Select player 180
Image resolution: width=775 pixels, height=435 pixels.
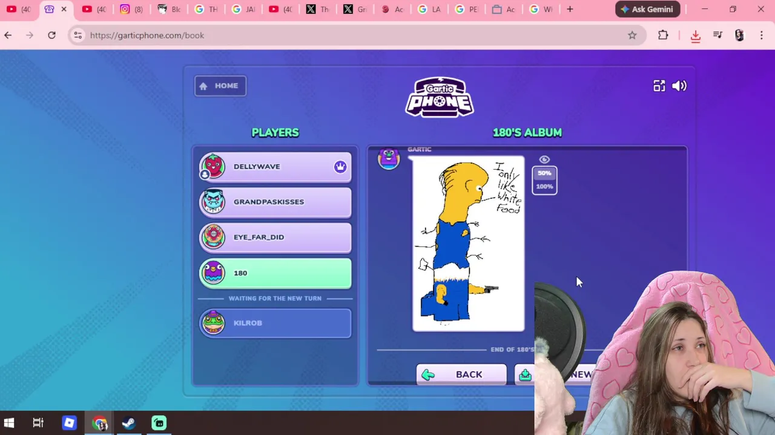[x=275, y=273]
